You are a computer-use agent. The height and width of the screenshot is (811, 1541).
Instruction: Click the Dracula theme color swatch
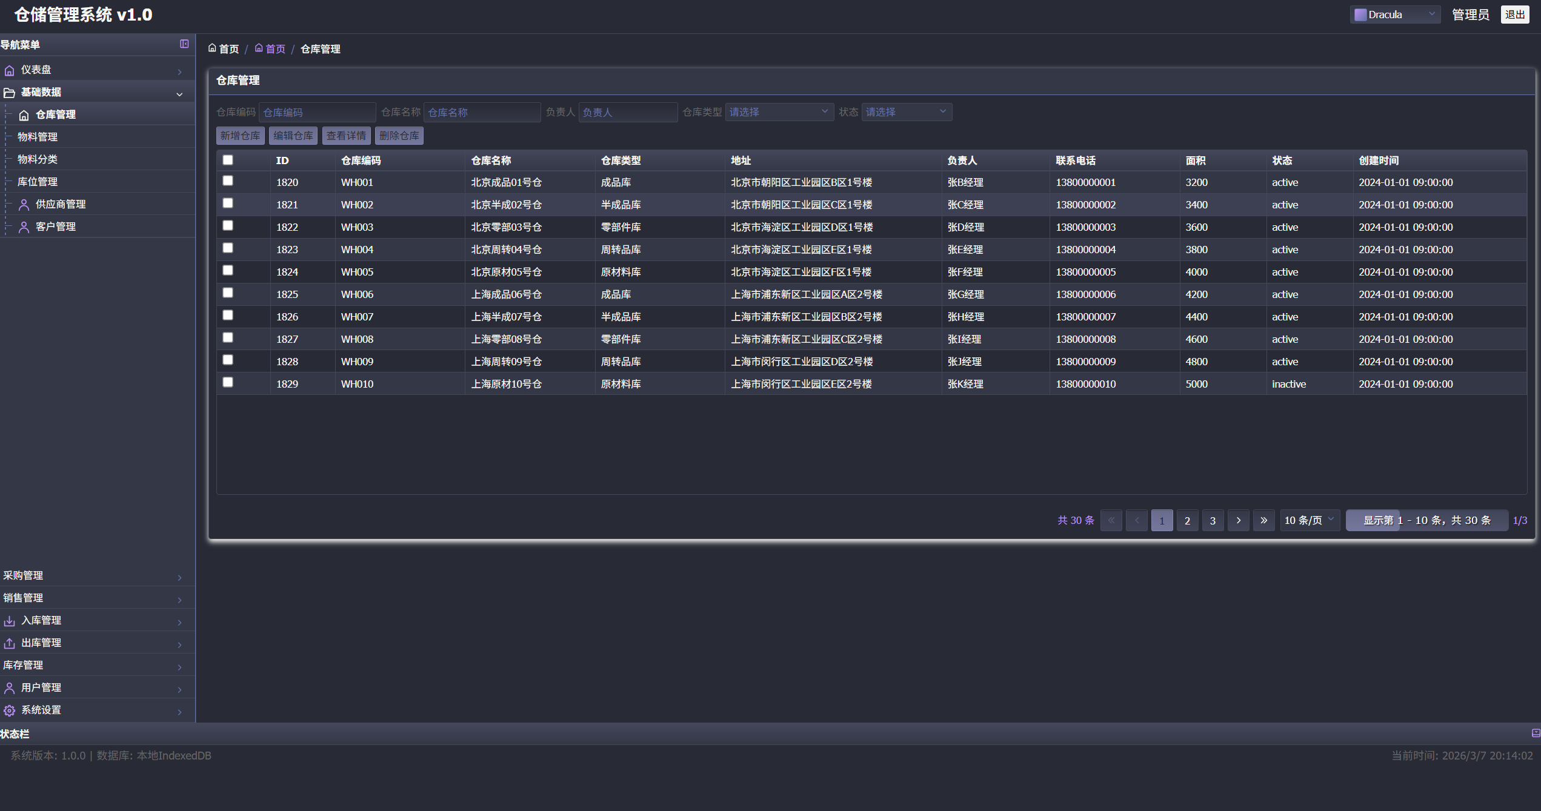(1360, 15)
